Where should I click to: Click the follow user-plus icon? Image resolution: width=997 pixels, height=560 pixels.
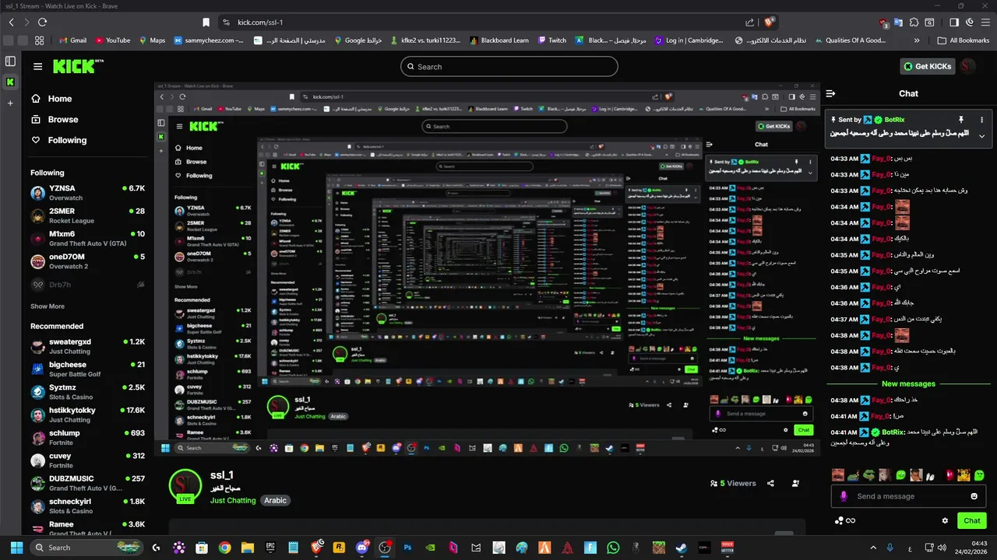[x=795, y=483]
